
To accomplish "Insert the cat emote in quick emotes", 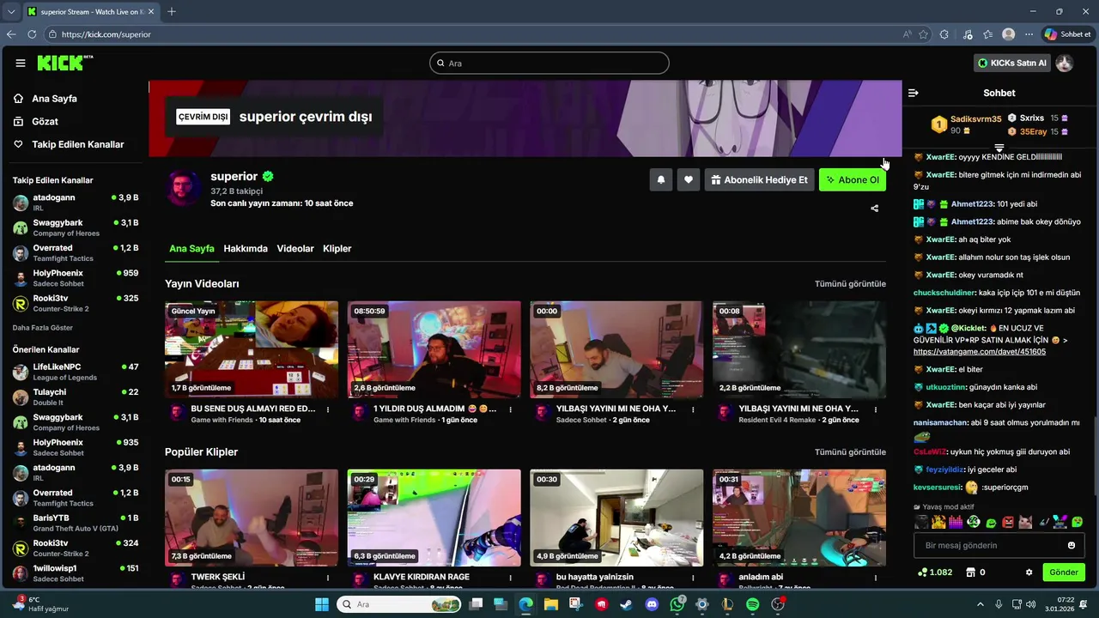I will [x=1025, y=521].
